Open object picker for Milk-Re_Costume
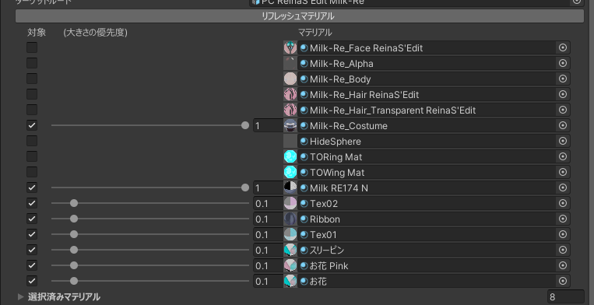 point(563,125)
